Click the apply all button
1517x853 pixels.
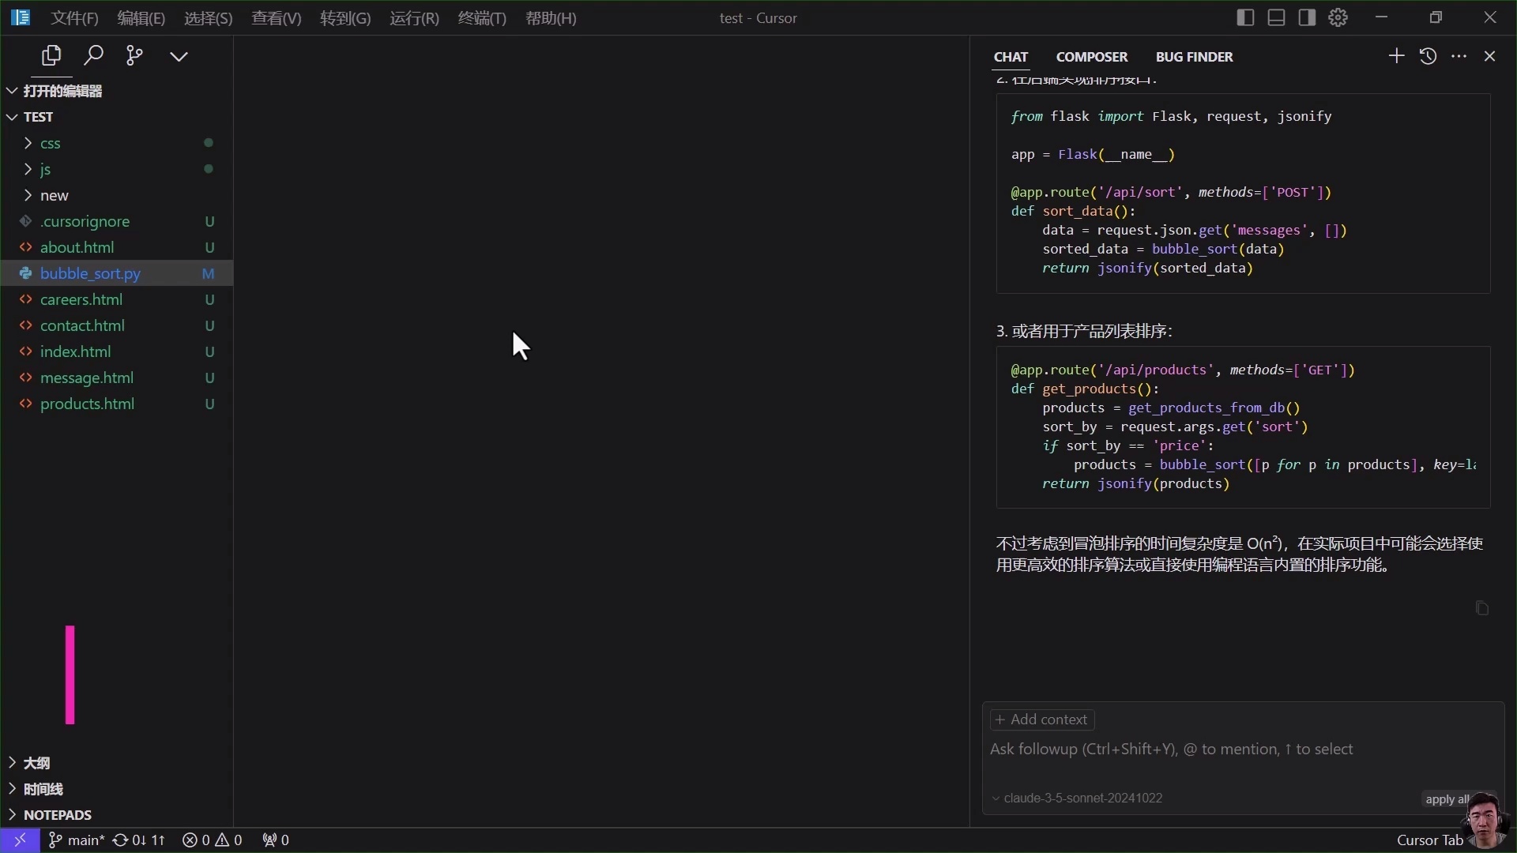(1446, 799)
